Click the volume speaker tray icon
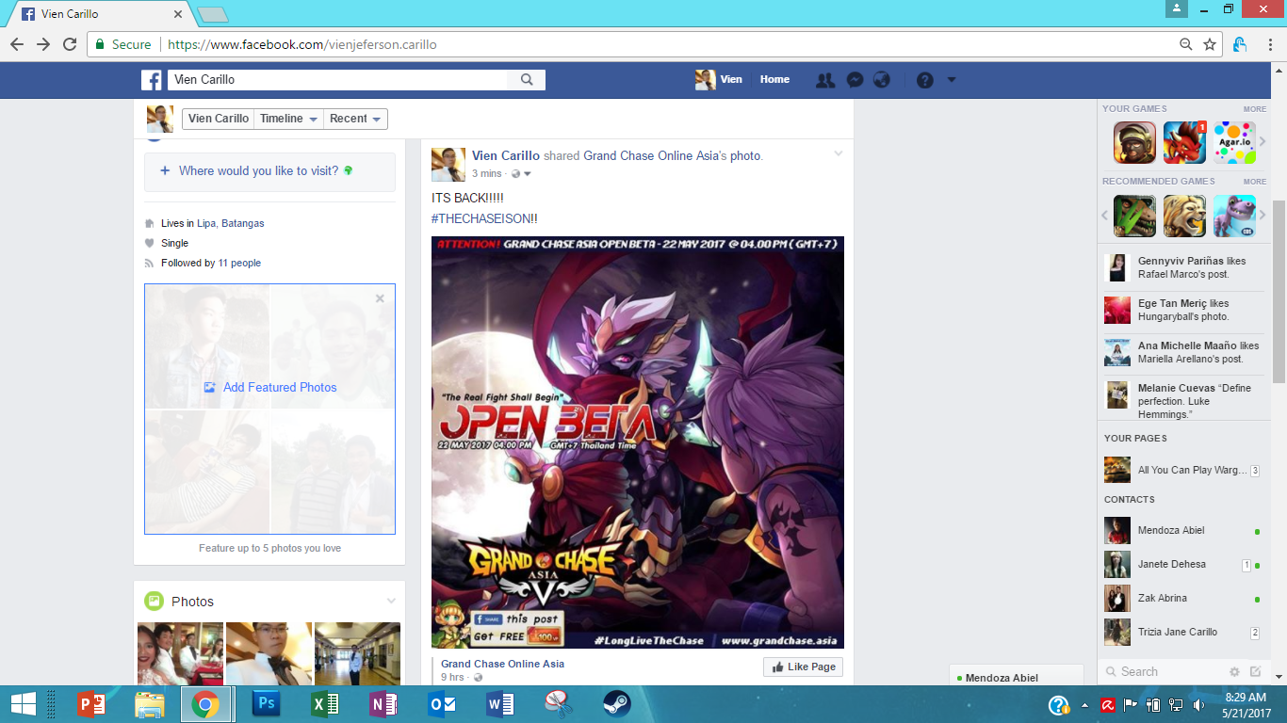The height and width of the screenshot is (723, 1287). (x=1198, y=704)
